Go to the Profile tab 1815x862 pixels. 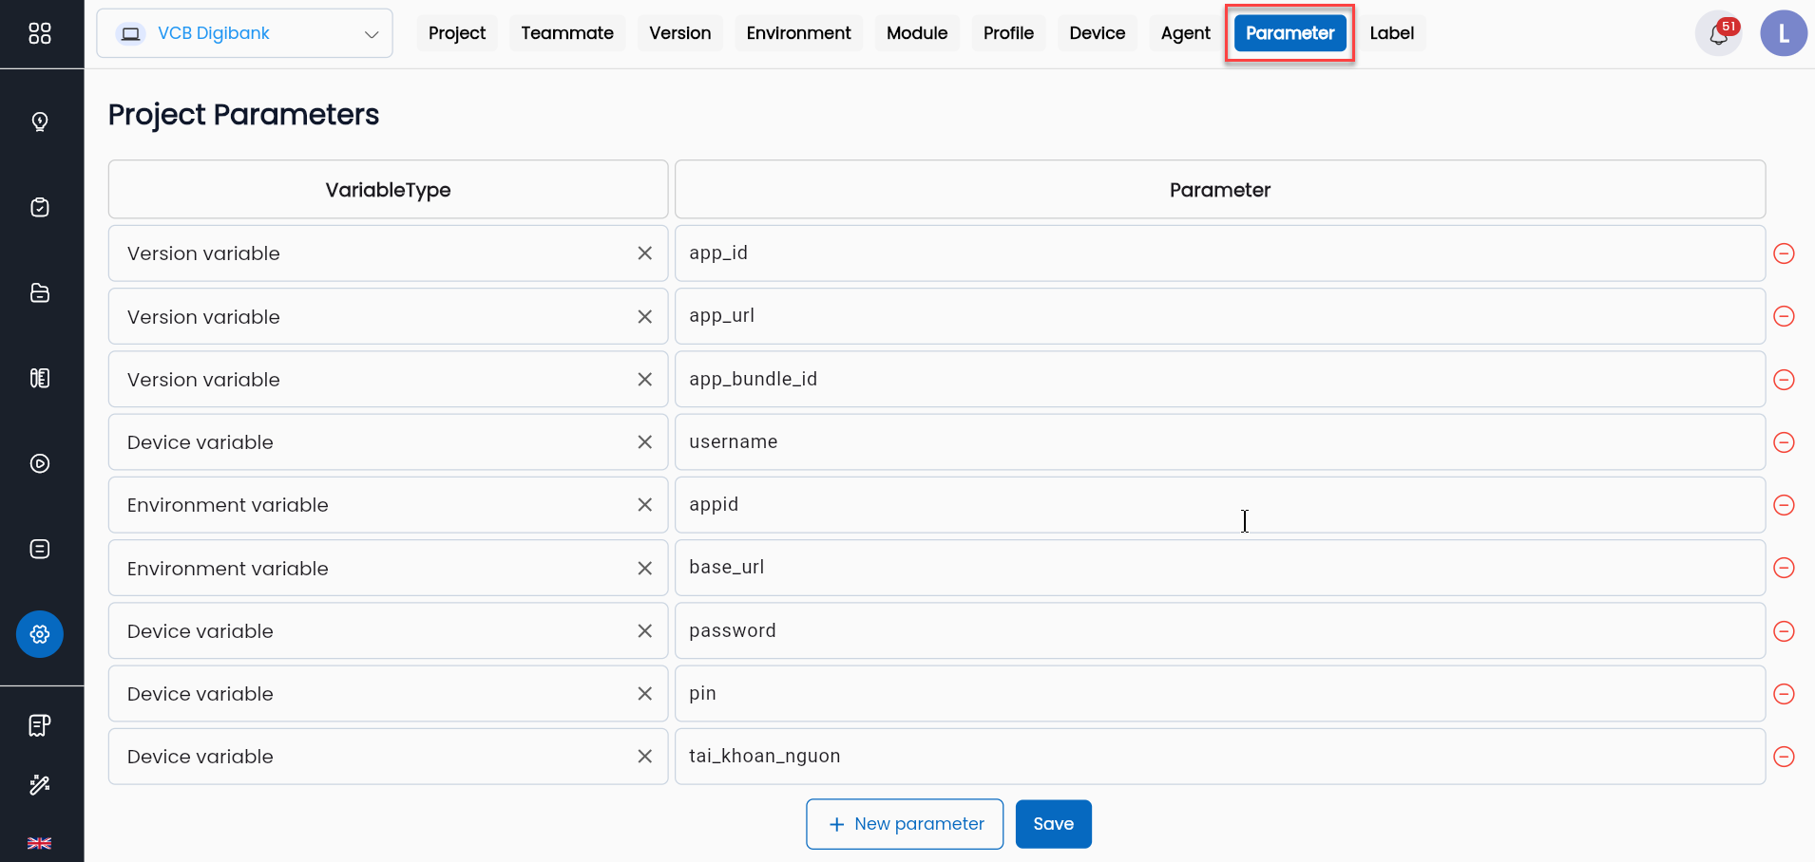[1008, 33]
